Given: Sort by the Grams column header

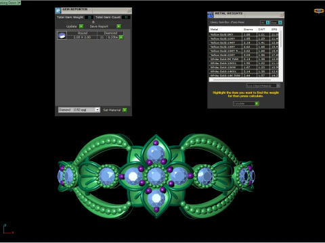Looking at the screenshot, I should [x=249, y=29].
